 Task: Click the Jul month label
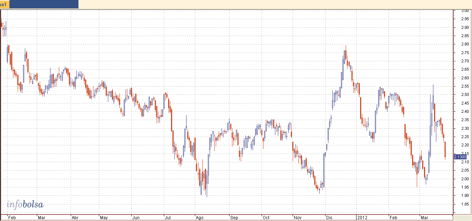coord(167,218)
